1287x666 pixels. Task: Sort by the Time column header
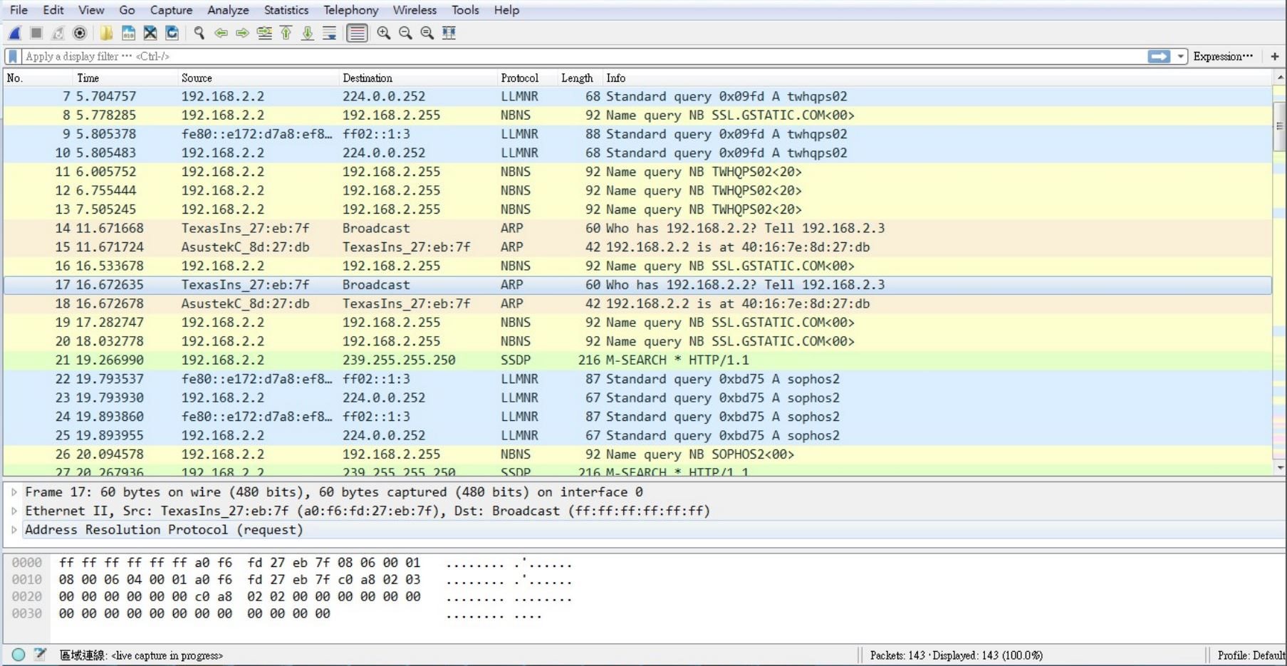click(125, 78)
